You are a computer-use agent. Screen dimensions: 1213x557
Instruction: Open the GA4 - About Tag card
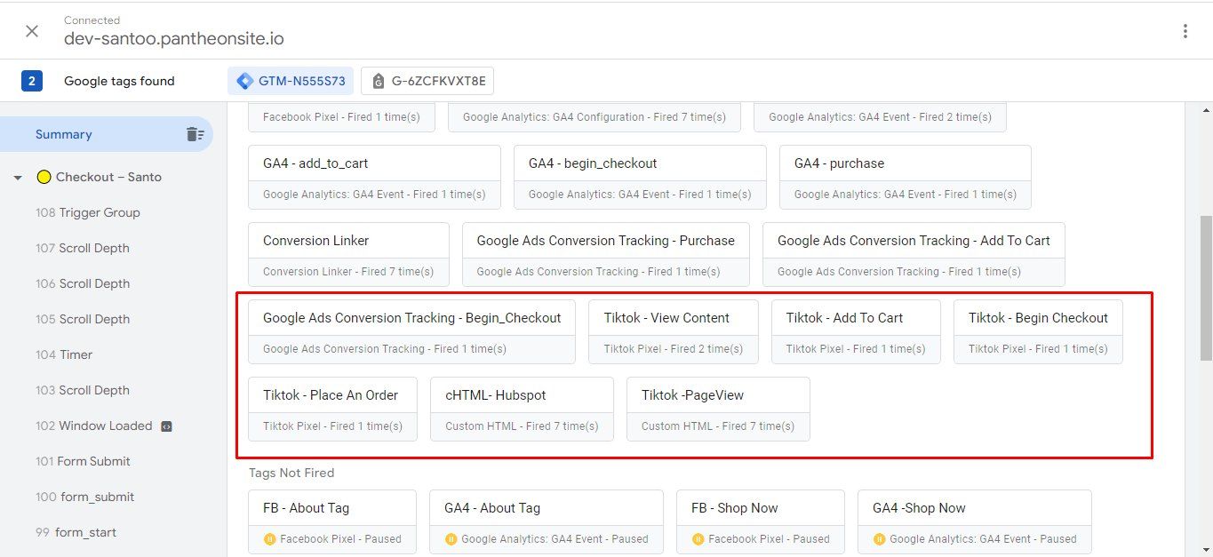coord(547,522)
